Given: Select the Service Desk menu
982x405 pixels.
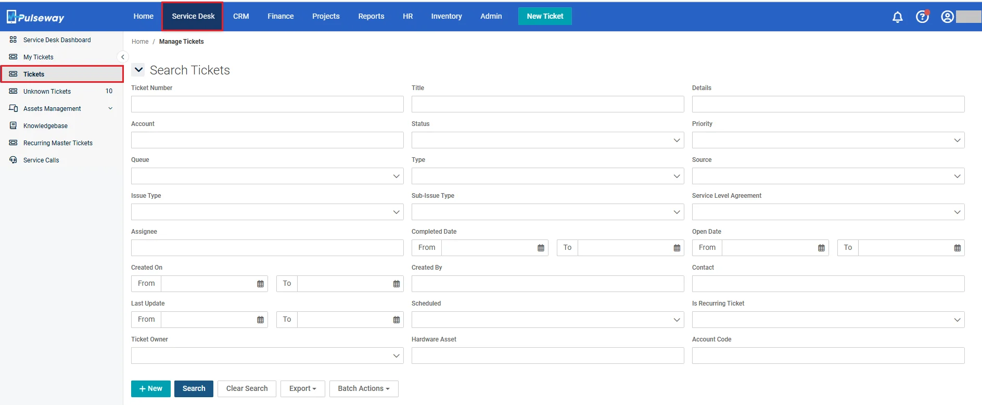Looking at the screenshot, I should (193, 16).
